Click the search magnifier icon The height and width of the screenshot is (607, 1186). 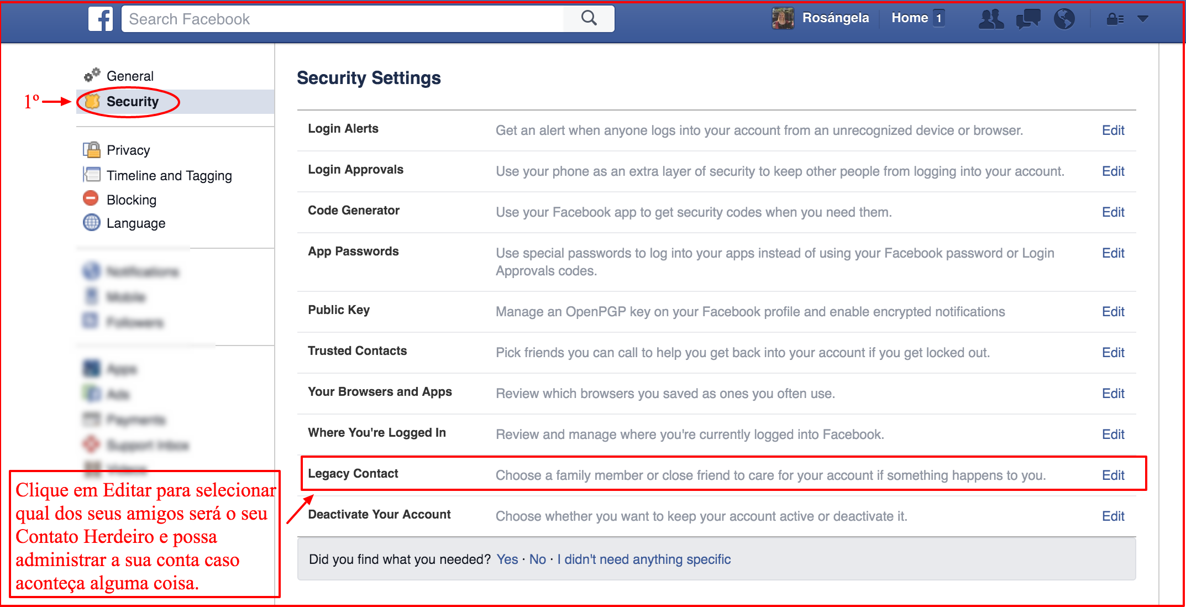pyautogui.click(x=589, y=18)
